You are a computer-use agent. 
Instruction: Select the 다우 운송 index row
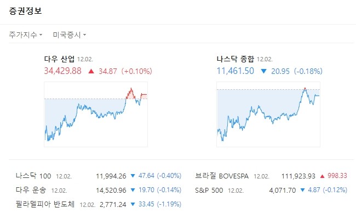pyautogui.click(x=32, y=190)
